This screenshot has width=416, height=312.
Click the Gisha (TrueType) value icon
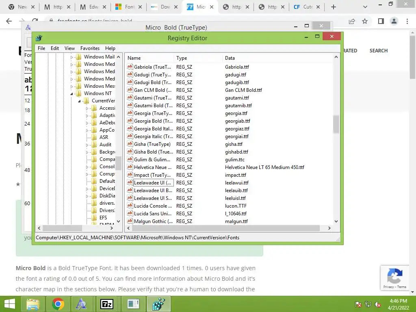click(x=130, y=144)
